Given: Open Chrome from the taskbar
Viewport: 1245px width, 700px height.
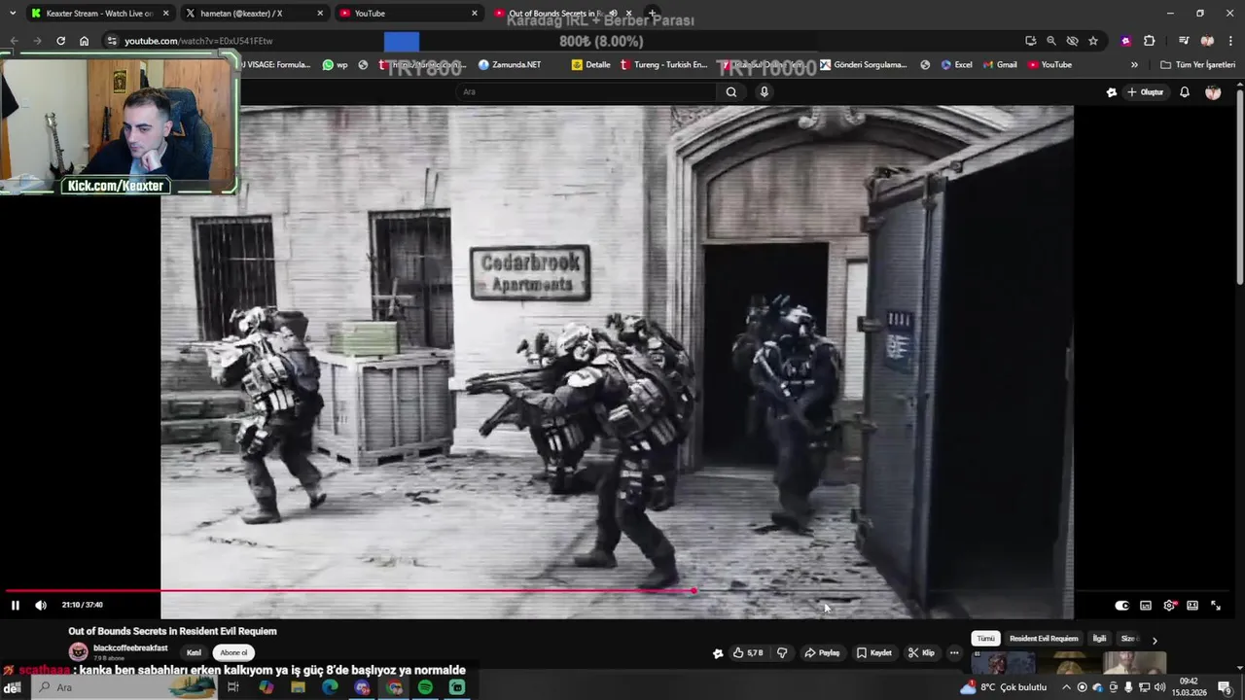Looking at the screenshot, I should (394, 687).
